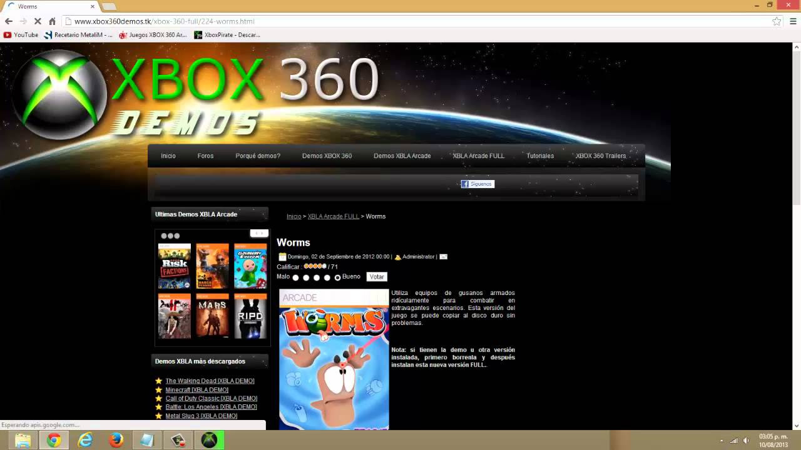Open XBLA Arcade FULL menu item

click(x=479, y=156)
